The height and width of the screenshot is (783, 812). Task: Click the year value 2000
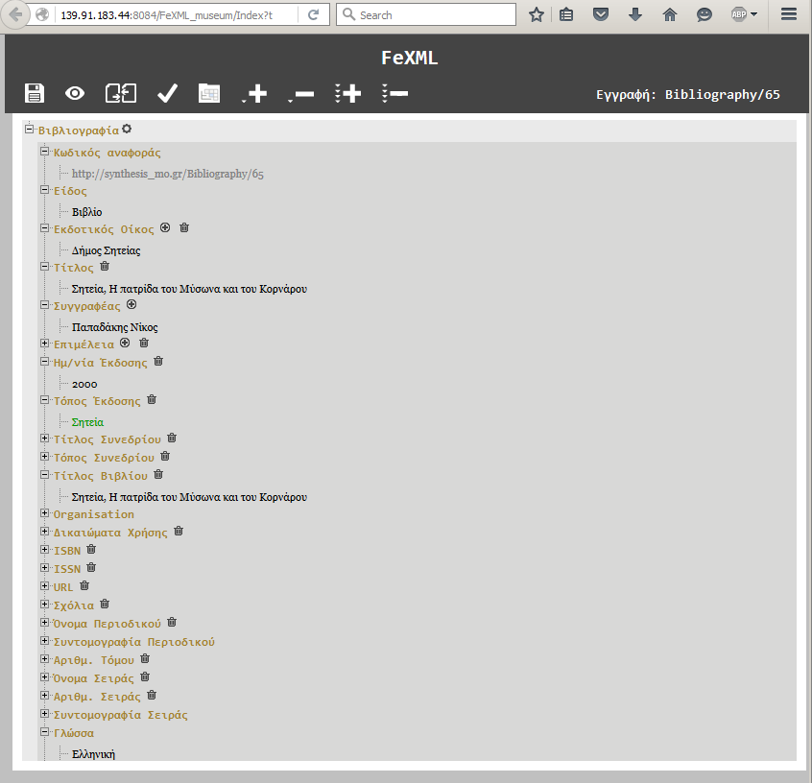point(84,384)
